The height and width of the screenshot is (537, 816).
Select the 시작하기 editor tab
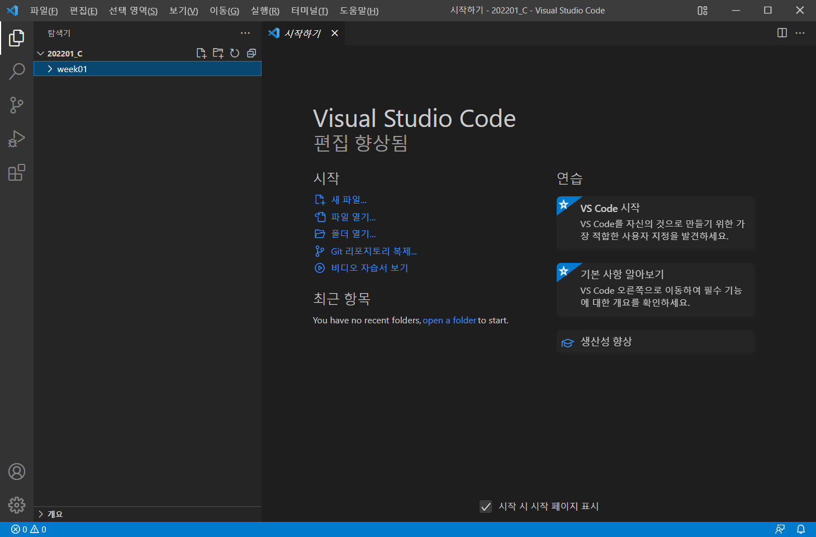pos(302,33)
